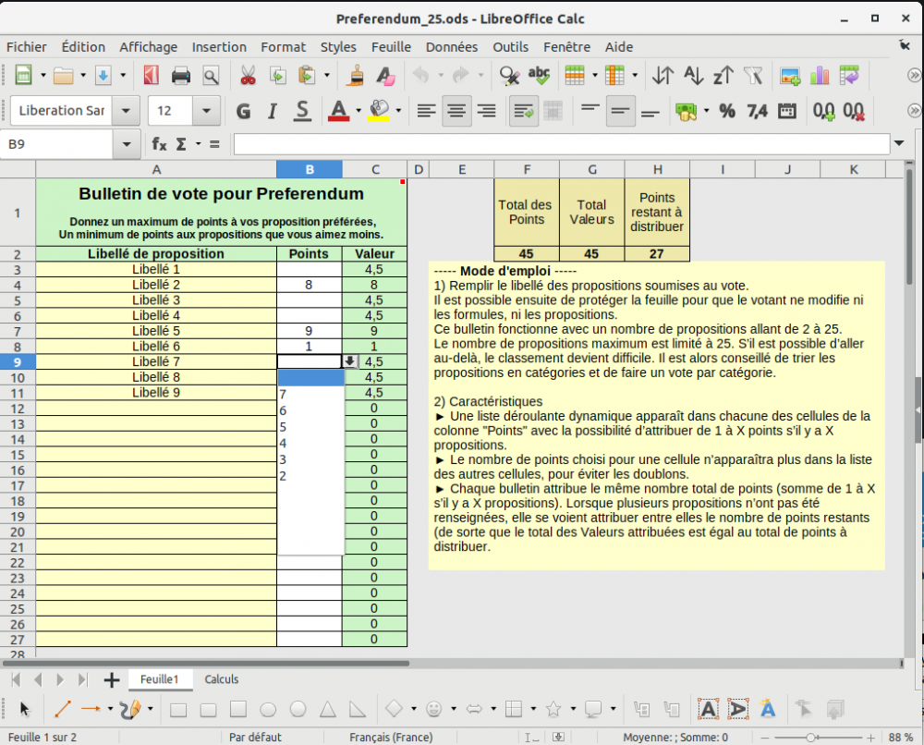This screenshot has width=924, height=745.
Task: Export the sheet directly as PDF
Action: click(152, 76)
